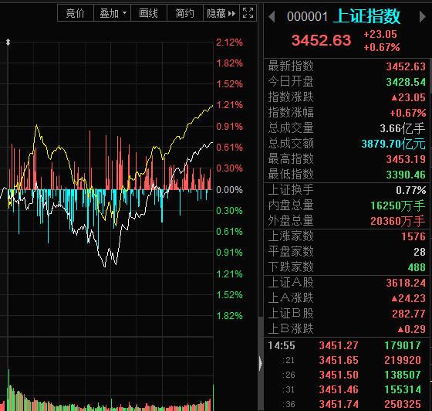Click the 竞价 auction button

pyautogui.click(x=76, y=13)
